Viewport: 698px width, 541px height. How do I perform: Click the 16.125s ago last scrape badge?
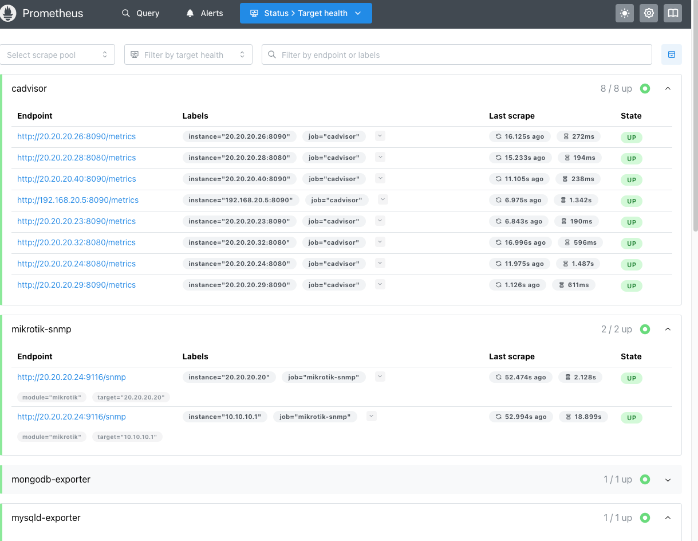tap(520, 136)
